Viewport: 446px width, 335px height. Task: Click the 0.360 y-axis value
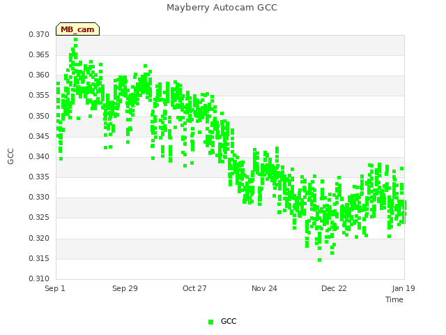click(x=39, y=75)
